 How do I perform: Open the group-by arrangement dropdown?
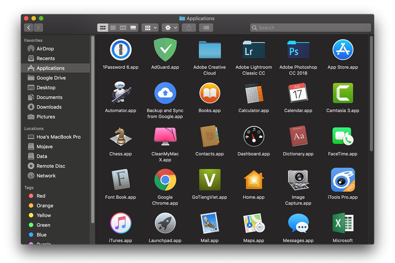tap(150, 28)
